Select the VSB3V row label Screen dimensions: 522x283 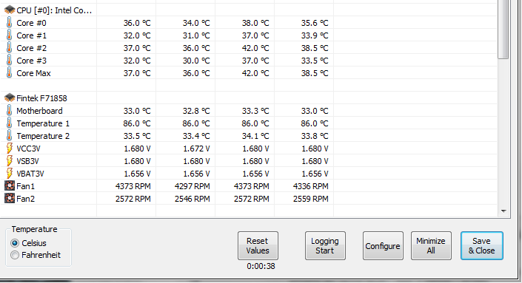[x=27, y=161]
